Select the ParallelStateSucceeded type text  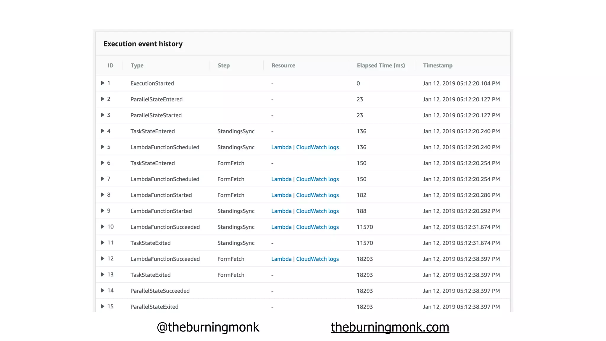[x=160, y=291]
